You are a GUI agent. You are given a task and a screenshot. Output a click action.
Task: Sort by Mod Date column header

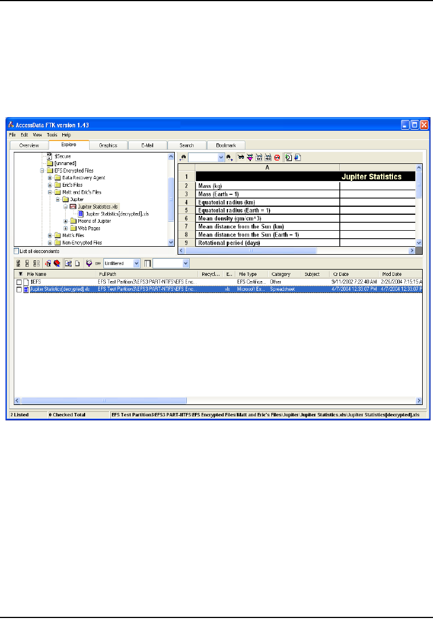coord(400,274)
